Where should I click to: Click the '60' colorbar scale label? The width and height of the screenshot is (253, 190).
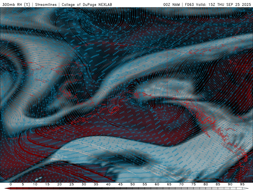click(157, 184)
